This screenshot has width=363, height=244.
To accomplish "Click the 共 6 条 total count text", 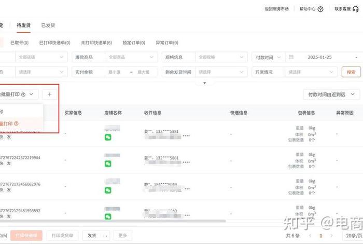I will pyautogui.click(x=292, y=236).
